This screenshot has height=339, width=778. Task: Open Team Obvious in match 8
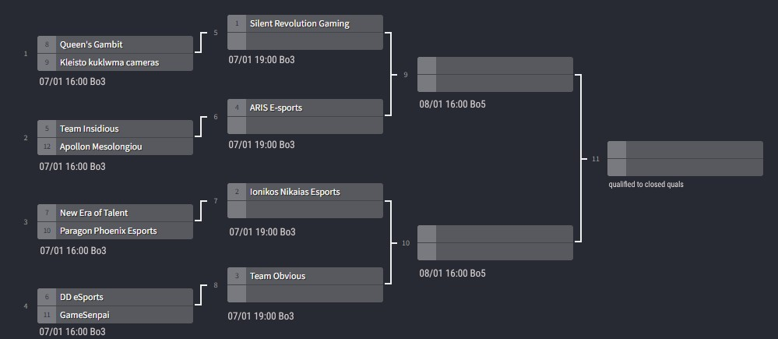[x=305, y=276]
